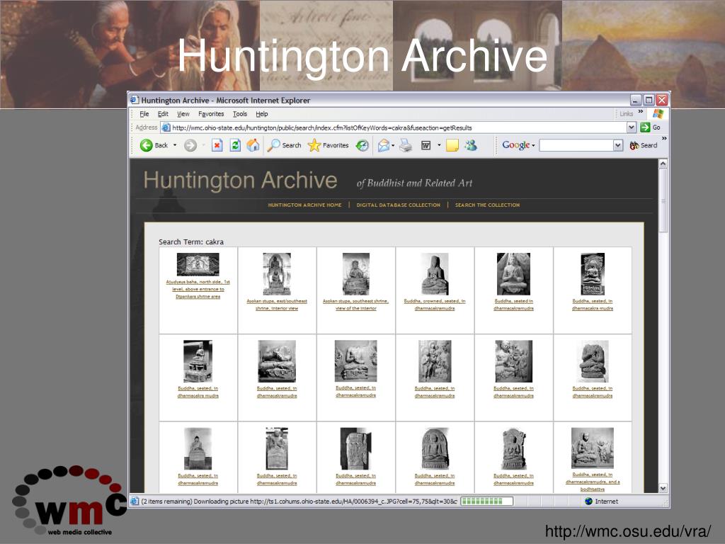Minimize the Internet Explorer window
Image resolution: width=725 pixels, height=544 pixels.
click(636, 100)
